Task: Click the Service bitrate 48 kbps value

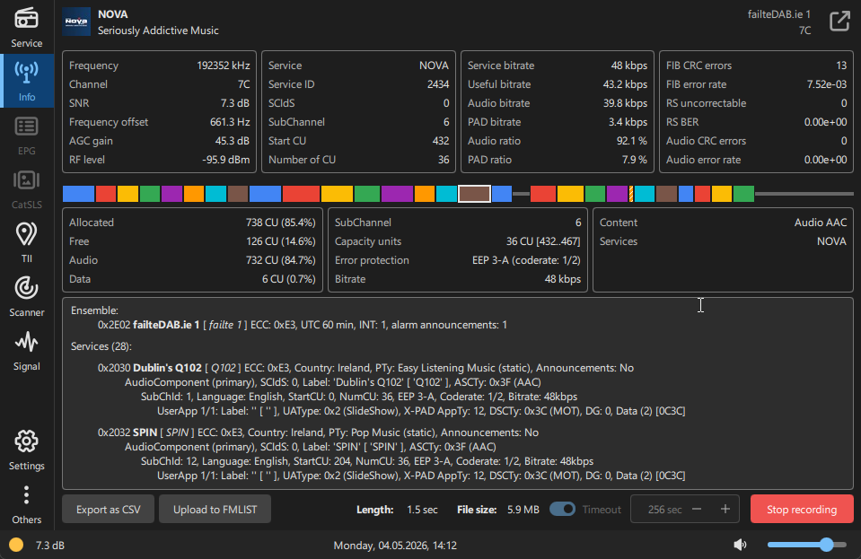Action: point(628,66)
